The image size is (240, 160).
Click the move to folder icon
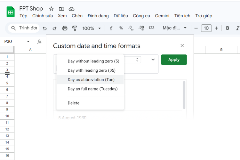(x=61, y=9)
